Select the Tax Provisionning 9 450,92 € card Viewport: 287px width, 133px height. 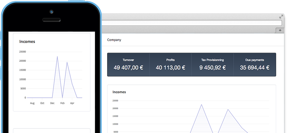(212, 65)
